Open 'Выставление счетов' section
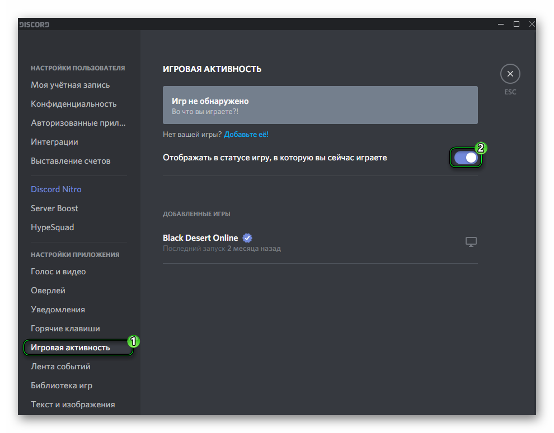The width and height of the screenshot is (554, 433). click(71, 161)
